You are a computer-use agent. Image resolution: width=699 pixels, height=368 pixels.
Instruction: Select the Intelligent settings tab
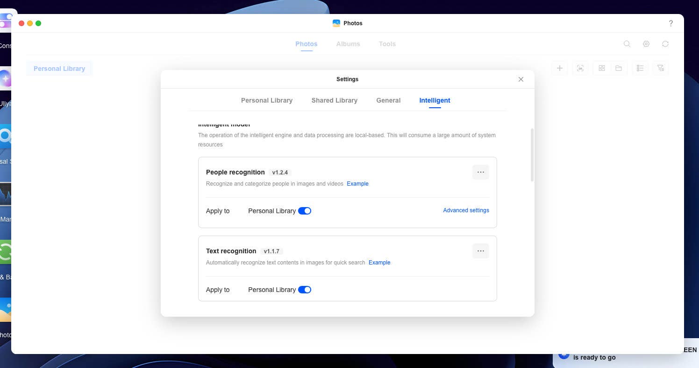[x=435, y=100]
